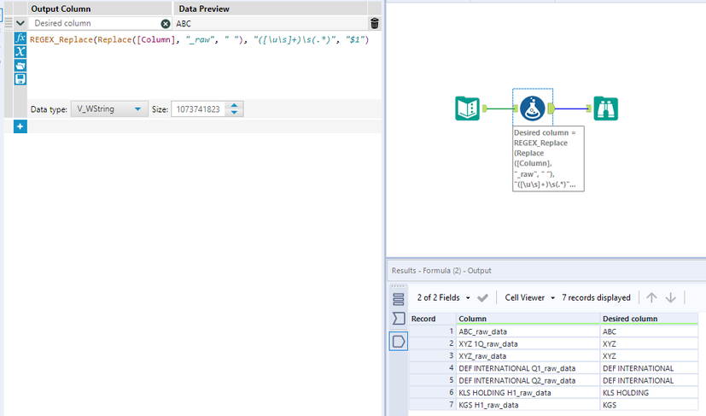Open recent and saved expressions folder
Viewport: 706px width, 416px height.
click(x=20, y=66)
